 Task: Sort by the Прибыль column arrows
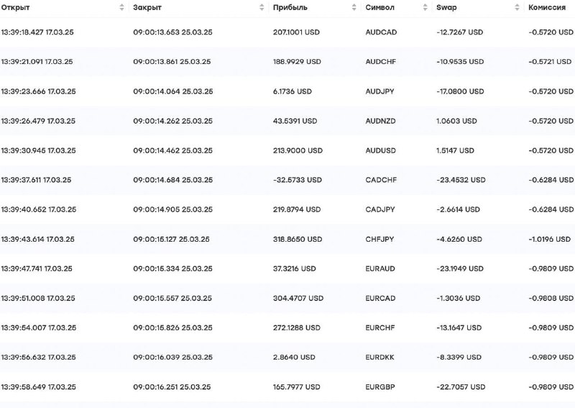coord(354,7)
